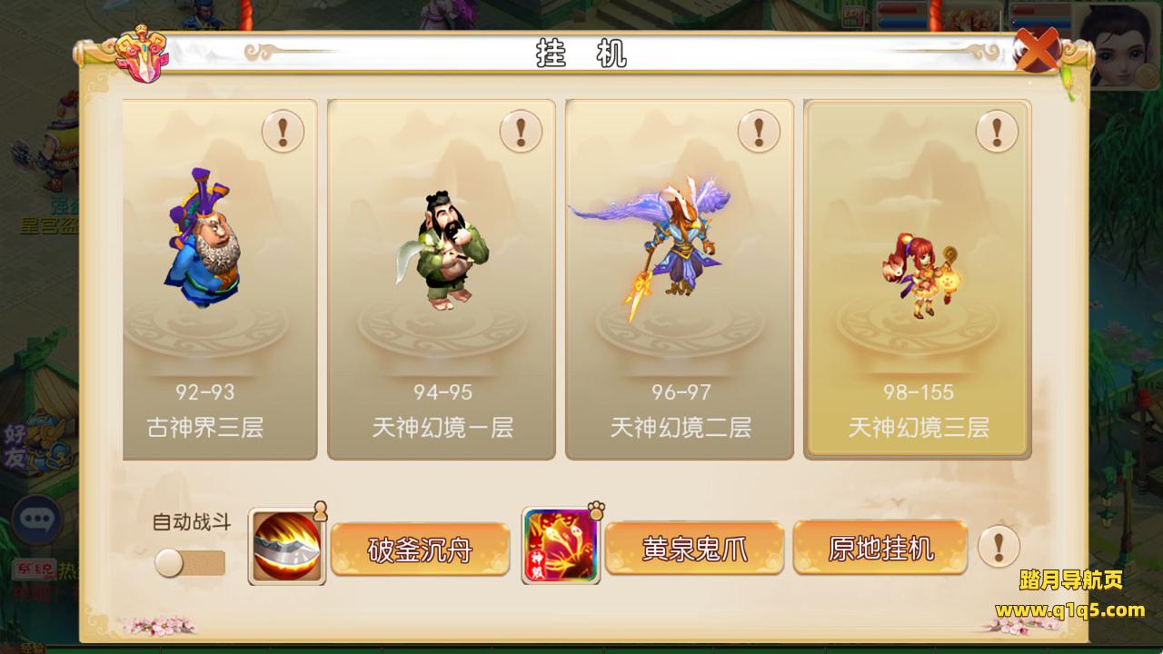Image resolution: width=1163 pixels, height=654 pixels.
Task: Click the winged warrior monster figure
Action: [x=651, y=243]
